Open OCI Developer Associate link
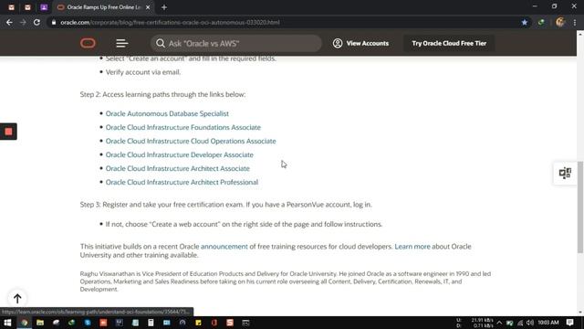Viewport: 584px width, 329px height. pos(179,154)
